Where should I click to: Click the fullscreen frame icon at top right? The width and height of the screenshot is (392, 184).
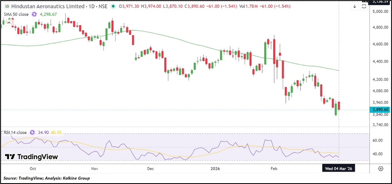(x=363, y=7)
